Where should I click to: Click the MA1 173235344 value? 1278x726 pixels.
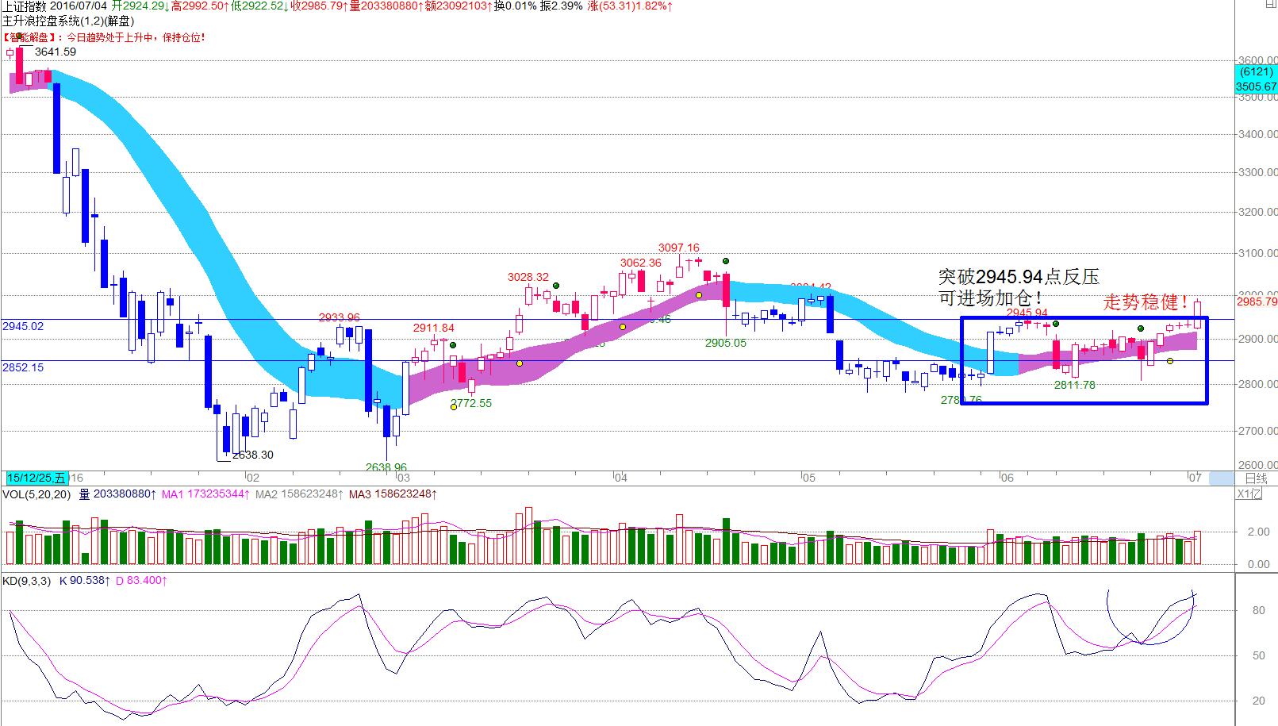205,494
